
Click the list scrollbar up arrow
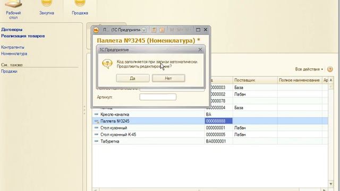point(330,80)
